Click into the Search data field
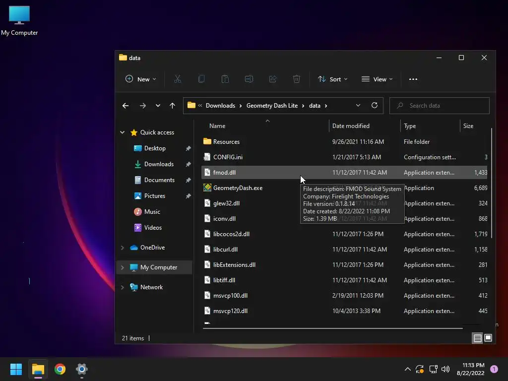508x381 pixels. [x=440, y=106]
